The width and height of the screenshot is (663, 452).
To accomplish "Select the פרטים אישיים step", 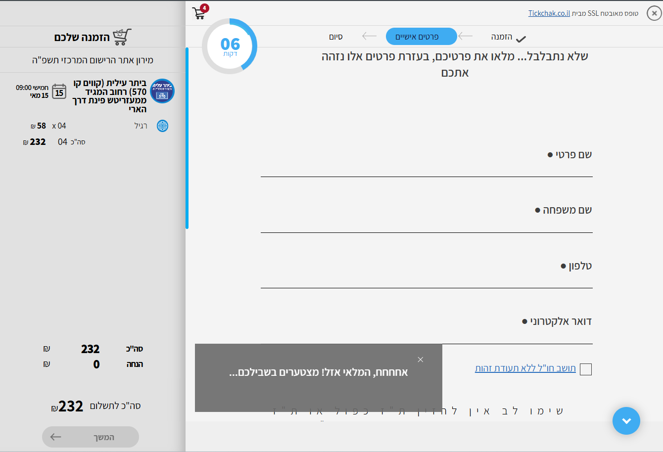I will click(422, 37).
